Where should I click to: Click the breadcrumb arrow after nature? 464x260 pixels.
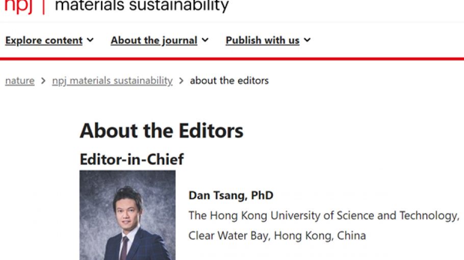43,81
